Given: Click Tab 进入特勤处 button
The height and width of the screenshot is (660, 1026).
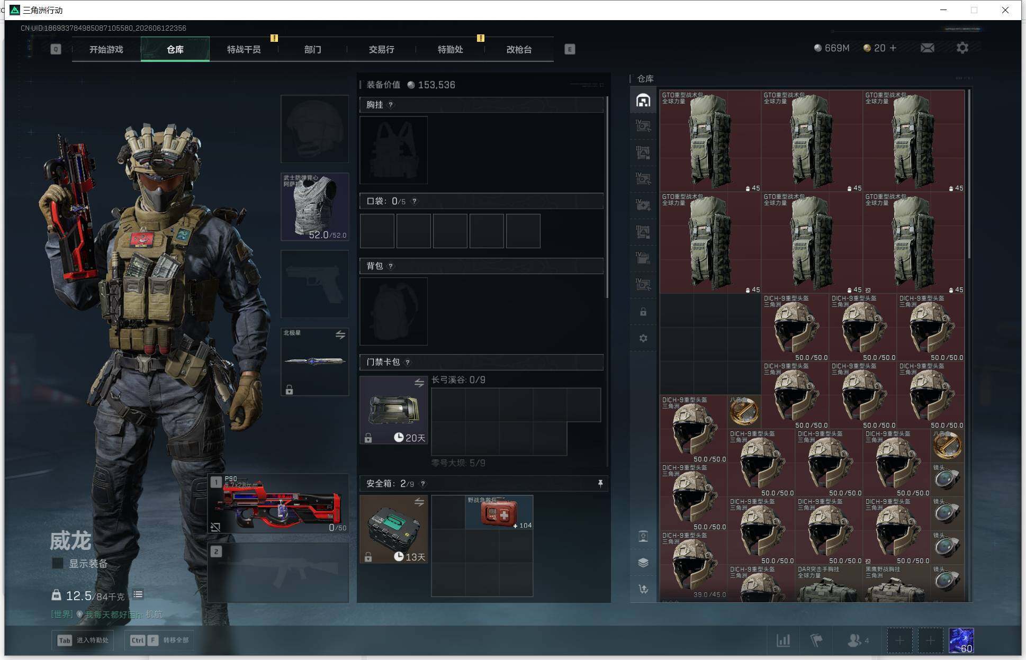Looking at the screenshot, I should coord(84,640).
